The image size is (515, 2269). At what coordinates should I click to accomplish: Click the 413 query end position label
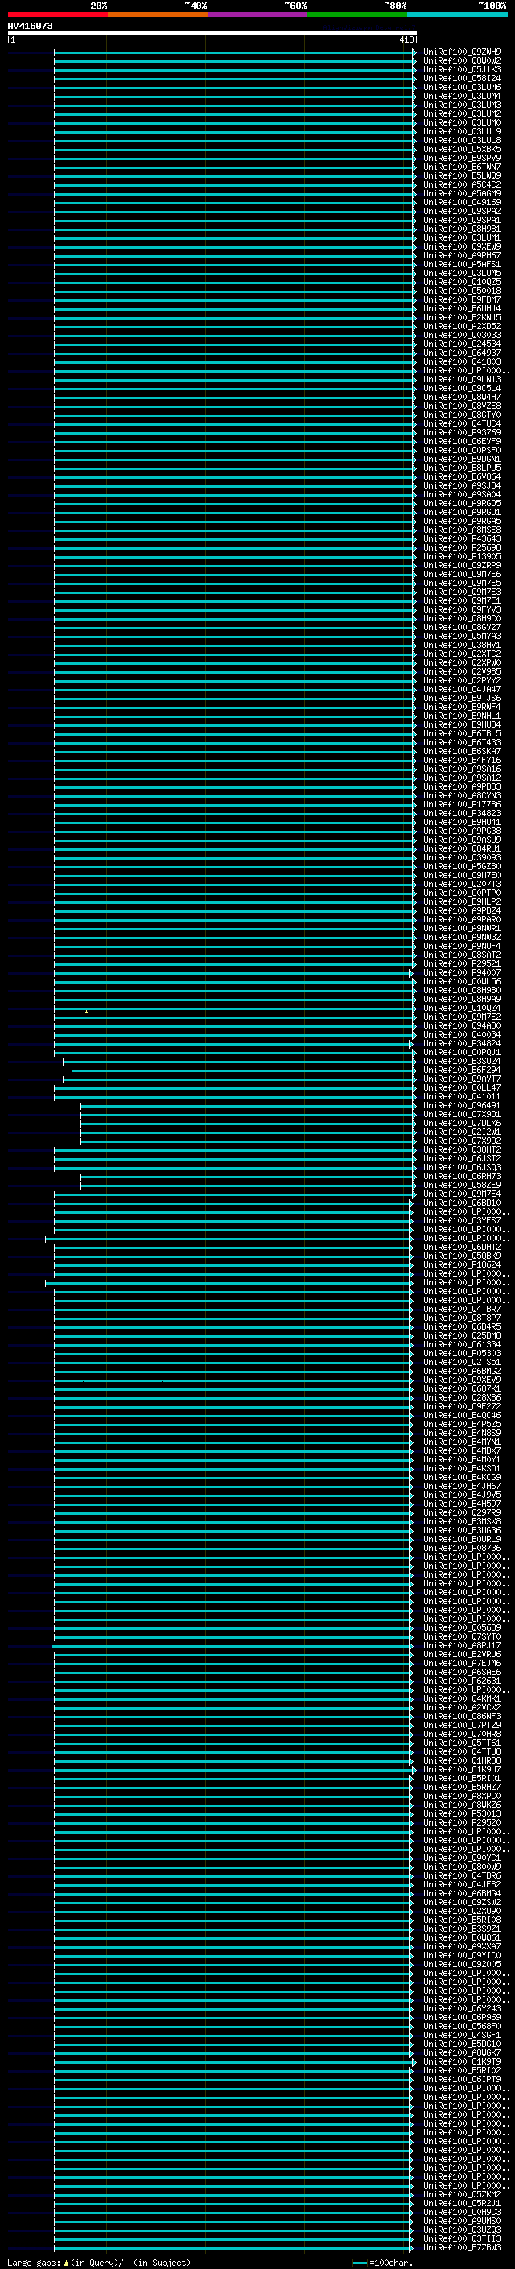click(x=406, y=39)
